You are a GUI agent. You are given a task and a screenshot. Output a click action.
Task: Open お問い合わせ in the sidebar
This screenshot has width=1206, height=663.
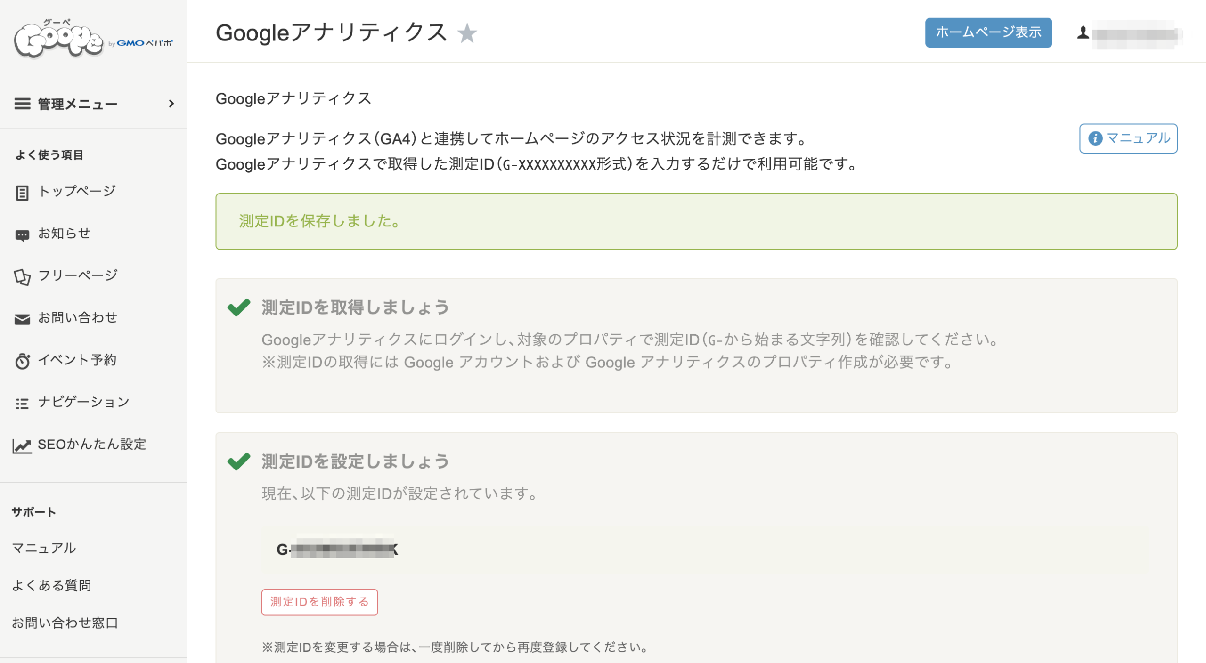coord(78,318)
